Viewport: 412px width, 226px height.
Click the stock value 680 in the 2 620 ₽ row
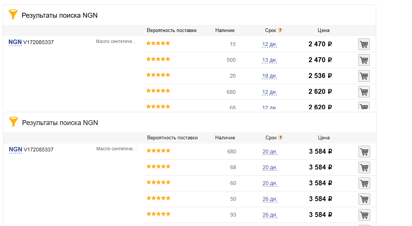[231, 92]
